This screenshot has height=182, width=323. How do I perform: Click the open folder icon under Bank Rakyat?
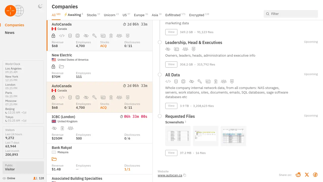click(54, 159)
